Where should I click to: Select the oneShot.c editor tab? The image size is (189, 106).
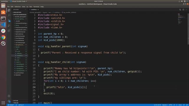34,10
